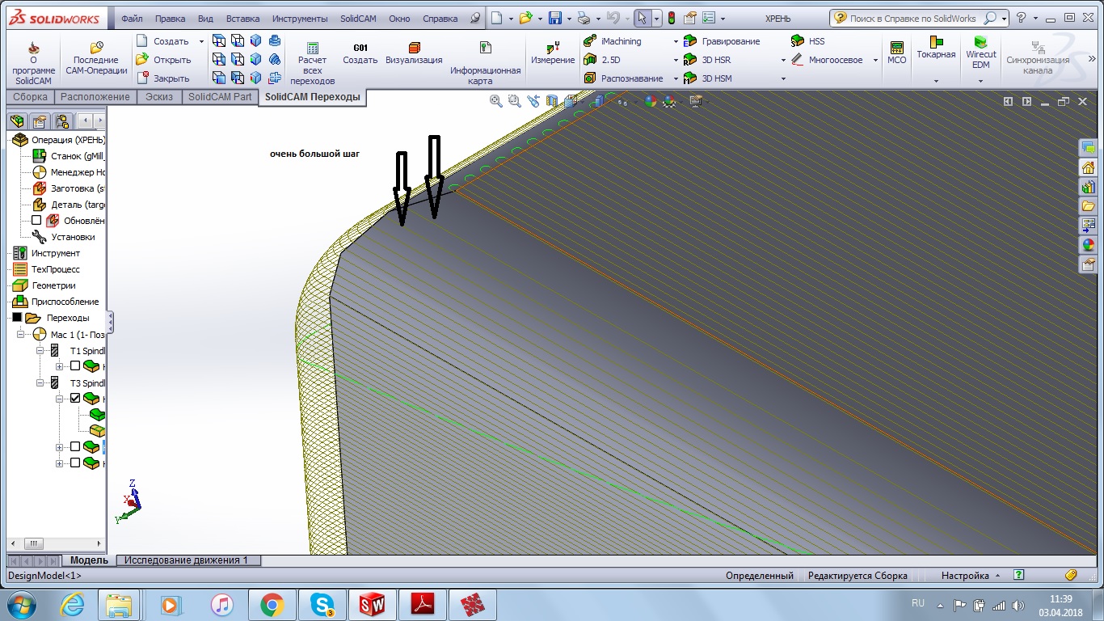Click the SolidWorks help search field

pos(912,19)
